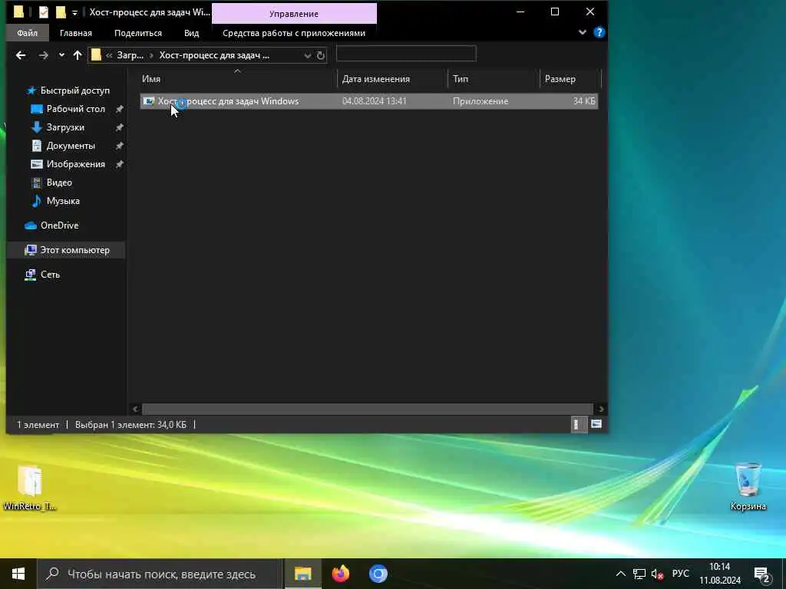Expand the address bar history dropdown

tap(307, 55)
